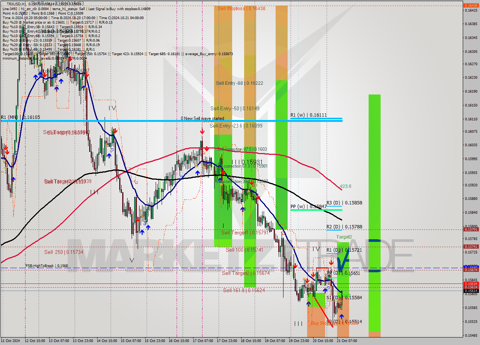The width and height of the screenshot is (480, 345).
Task: Select the 'Sell 100 | 0.15741' label
Action: point(244,250)
